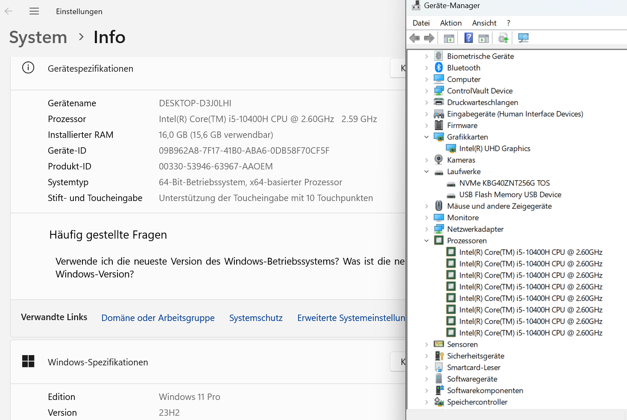Image resolution: width=627 pixels, height=420 pixels.
Task: Click the ControlVault Device icon
Action: (x=439, y=90)
